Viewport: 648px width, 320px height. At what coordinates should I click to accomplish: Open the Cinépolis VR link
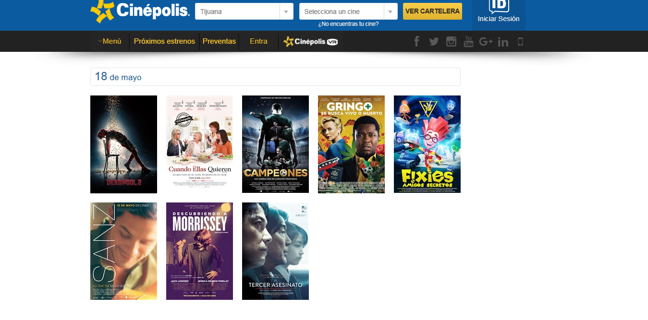pyautogui.click(x=311, y=42)
